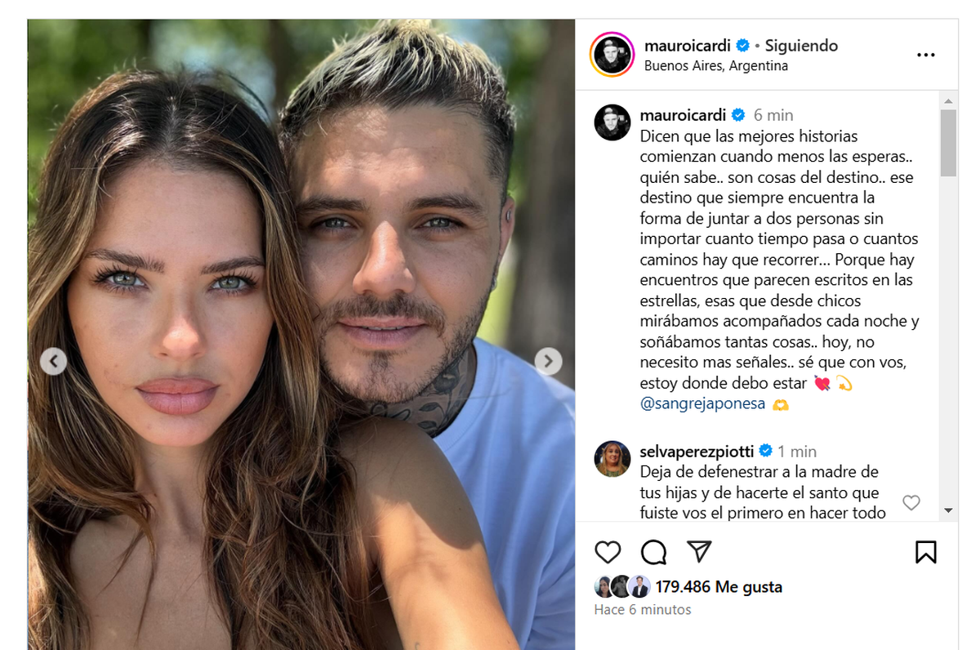This screenshot has height=650, width=980.
Task: Click the comments scrollbar thumb
Action: pos(948,143)
